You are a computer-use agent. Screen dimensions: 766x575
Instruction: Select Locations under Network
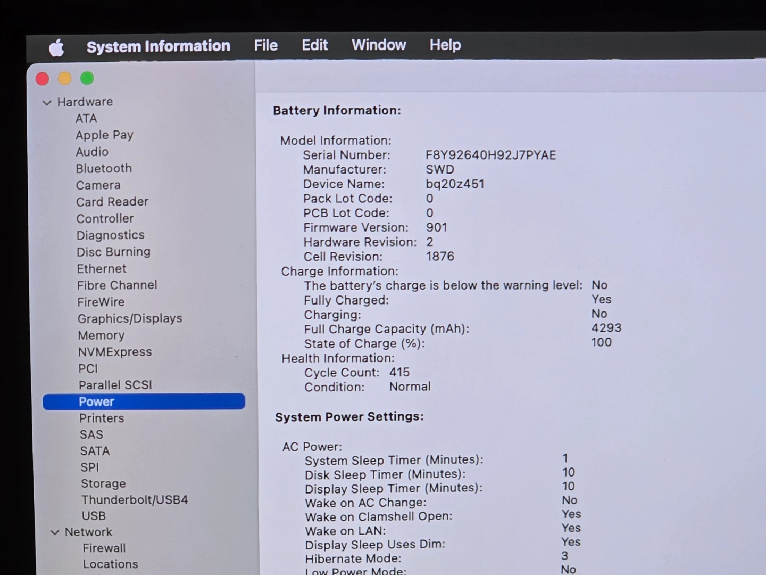click(x=110, y=564)
